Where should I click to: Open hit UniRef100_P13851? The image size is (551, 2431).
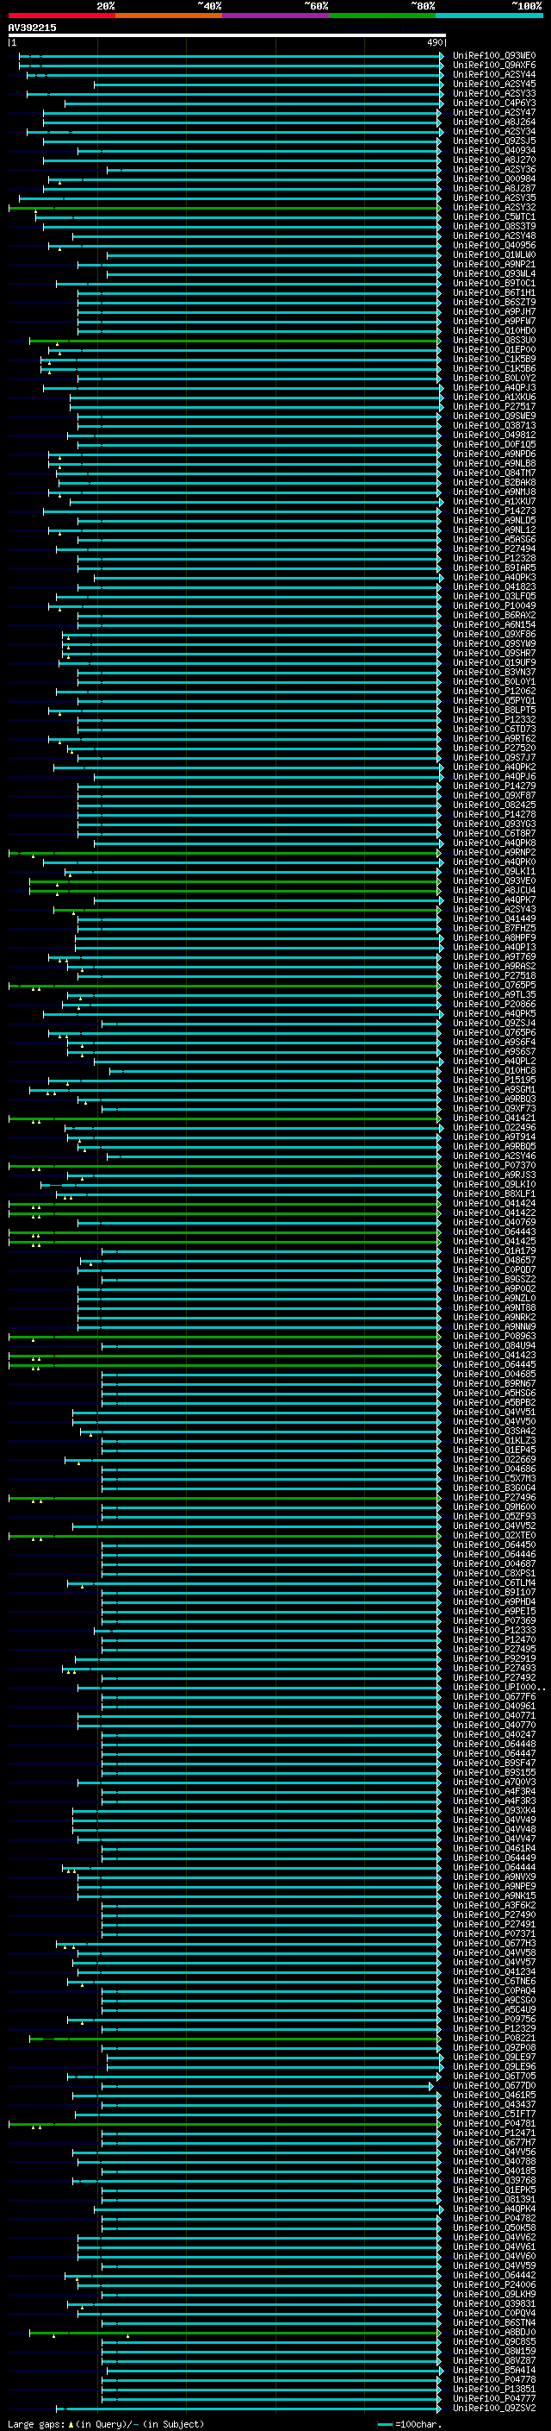tap(494, 2389)
